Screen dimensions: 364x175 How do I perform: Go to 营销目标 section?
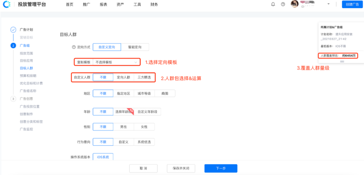tap(26, 37)
